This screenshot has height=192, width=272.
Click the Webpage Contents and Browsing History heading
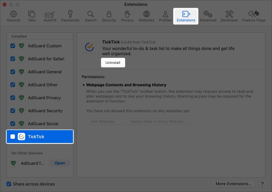(x=126, y=85)
